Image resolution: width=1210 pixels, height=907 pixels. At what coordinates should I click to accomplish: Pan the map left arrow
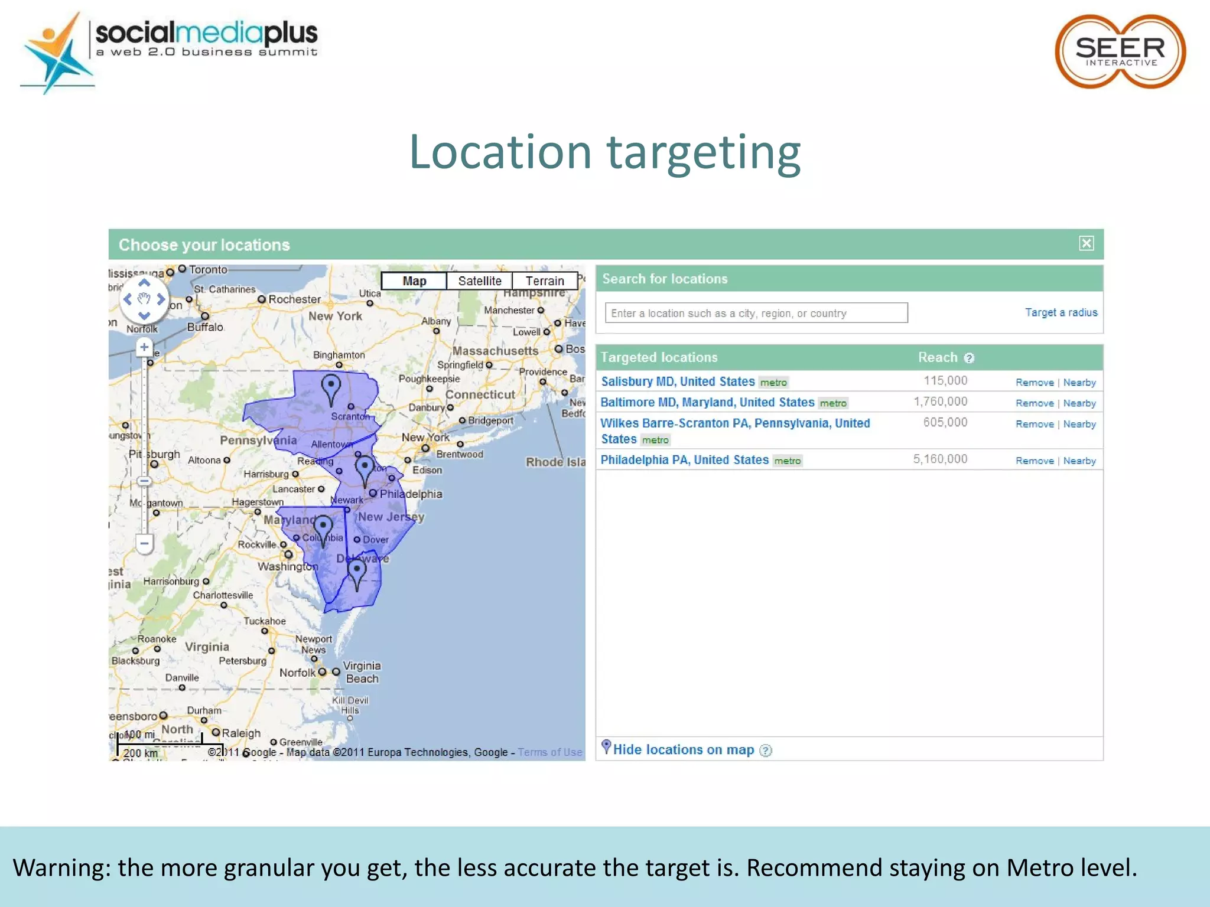click(128, 299)
